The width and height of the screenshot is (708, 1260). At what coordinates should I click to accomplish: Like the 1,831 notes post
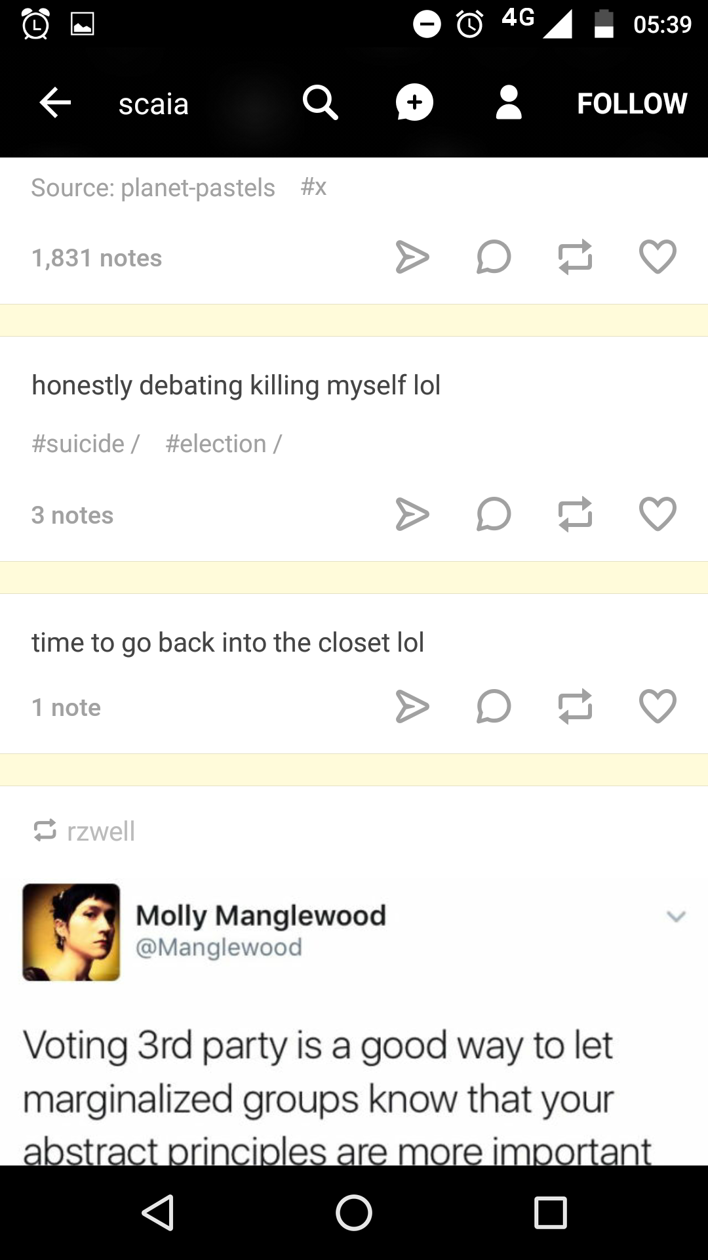click(658, 257)
